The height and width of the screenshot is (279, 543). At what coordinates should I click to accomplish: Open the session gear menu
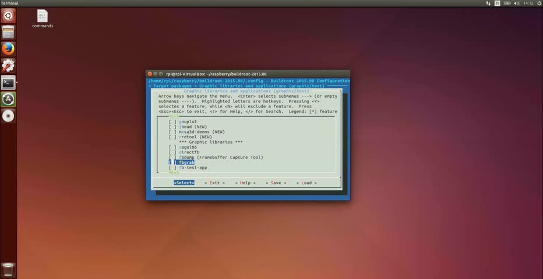[x=539, y=3]
